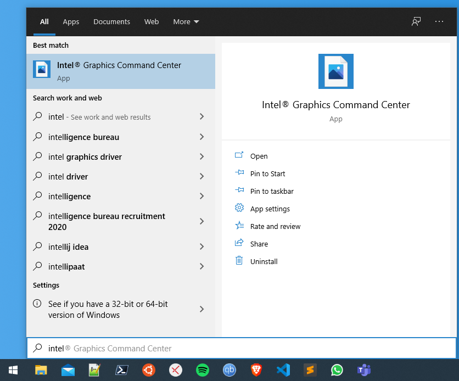The width and height of the screenshot is (459, 381).
Task: Expand arrow for intellij idea
Action: 201,246
